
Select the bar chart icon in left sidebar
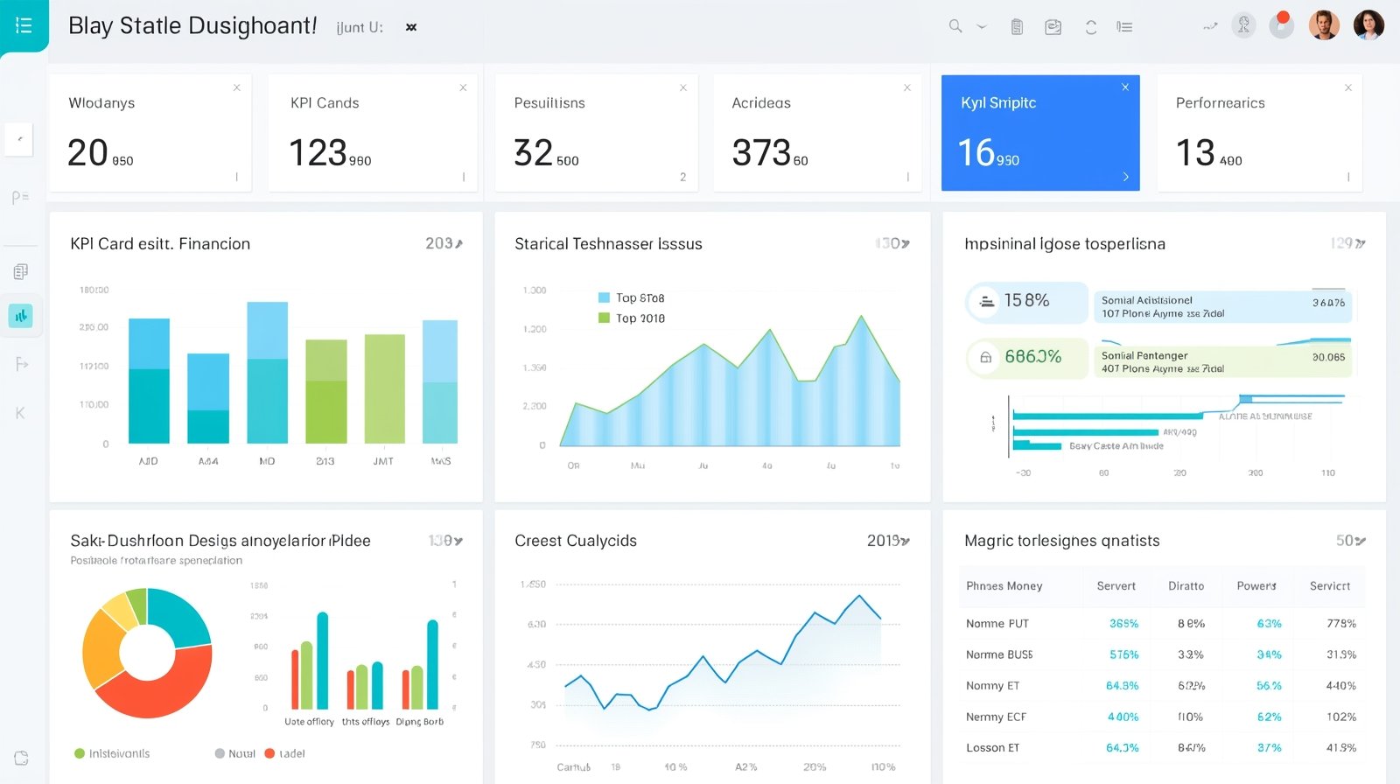(20, 315)
